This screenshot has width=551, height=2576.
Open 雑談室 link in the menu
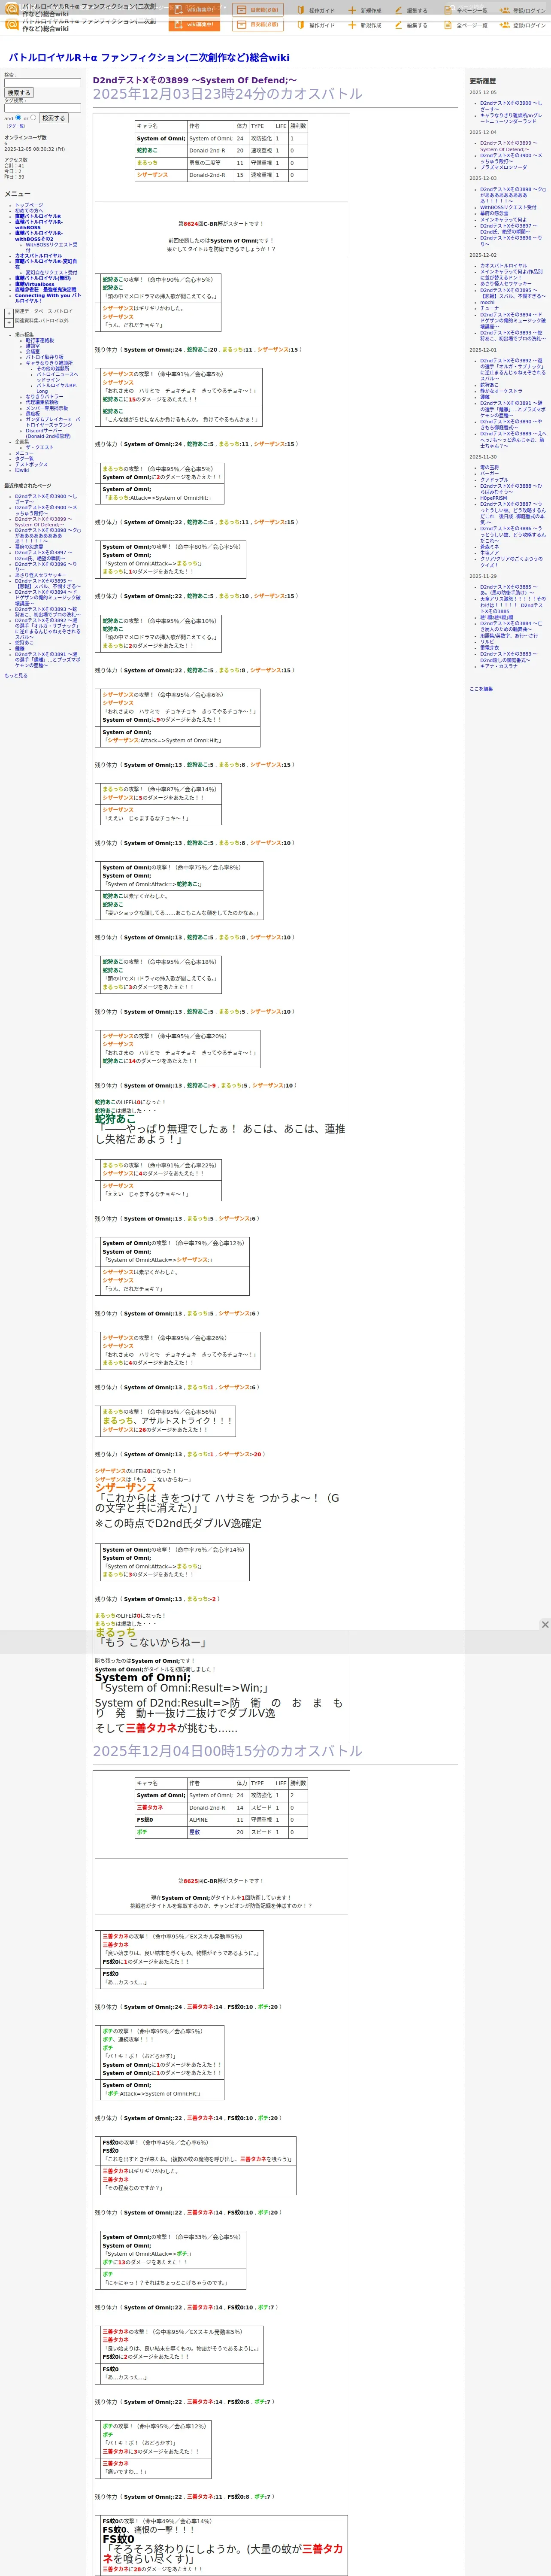pos(33,346)
